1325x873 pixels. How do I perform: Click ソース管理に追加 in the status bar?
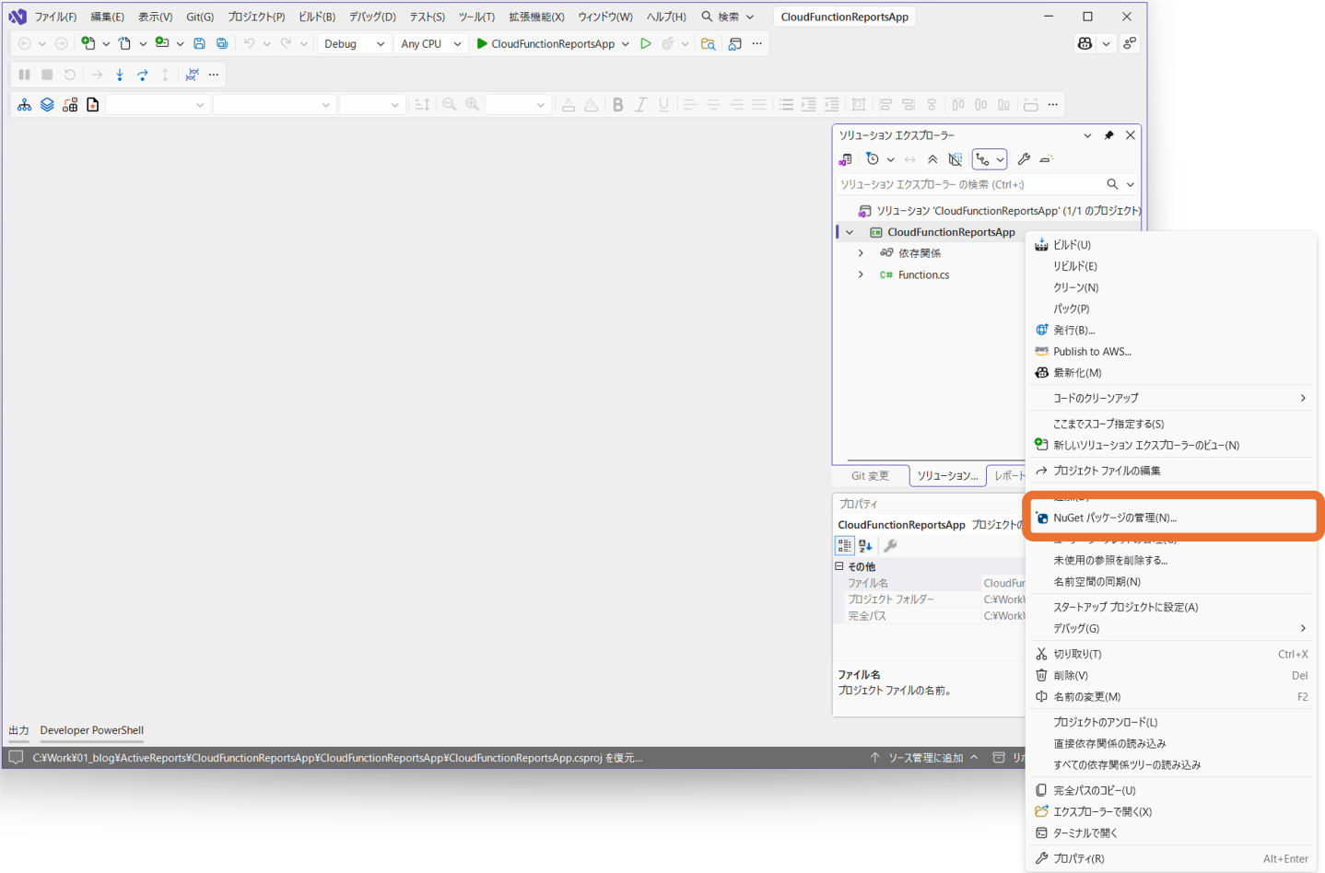click(x=924, y=758)
